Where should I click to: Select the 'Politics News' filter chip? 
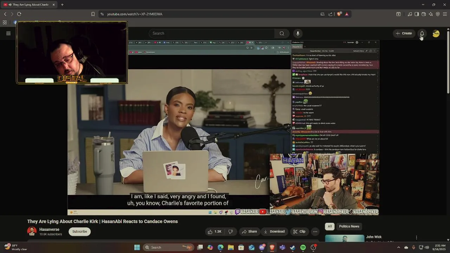(349, 226)
